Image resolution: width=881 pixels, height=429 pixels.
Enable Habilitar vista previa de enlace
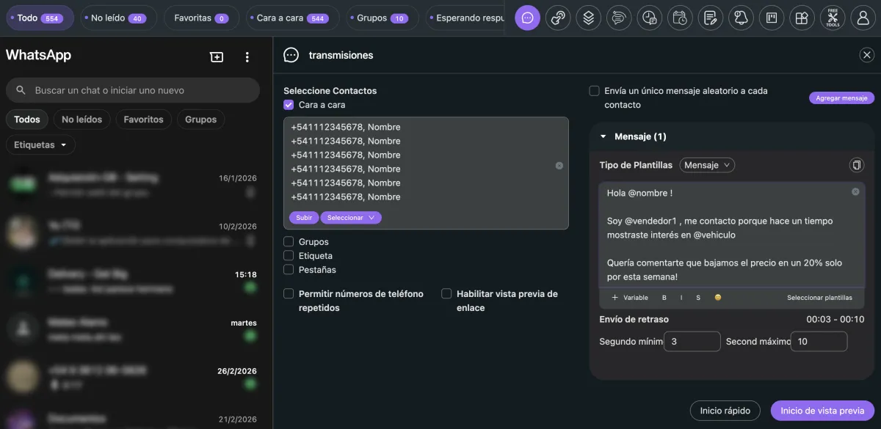click(x=446, y=293)
